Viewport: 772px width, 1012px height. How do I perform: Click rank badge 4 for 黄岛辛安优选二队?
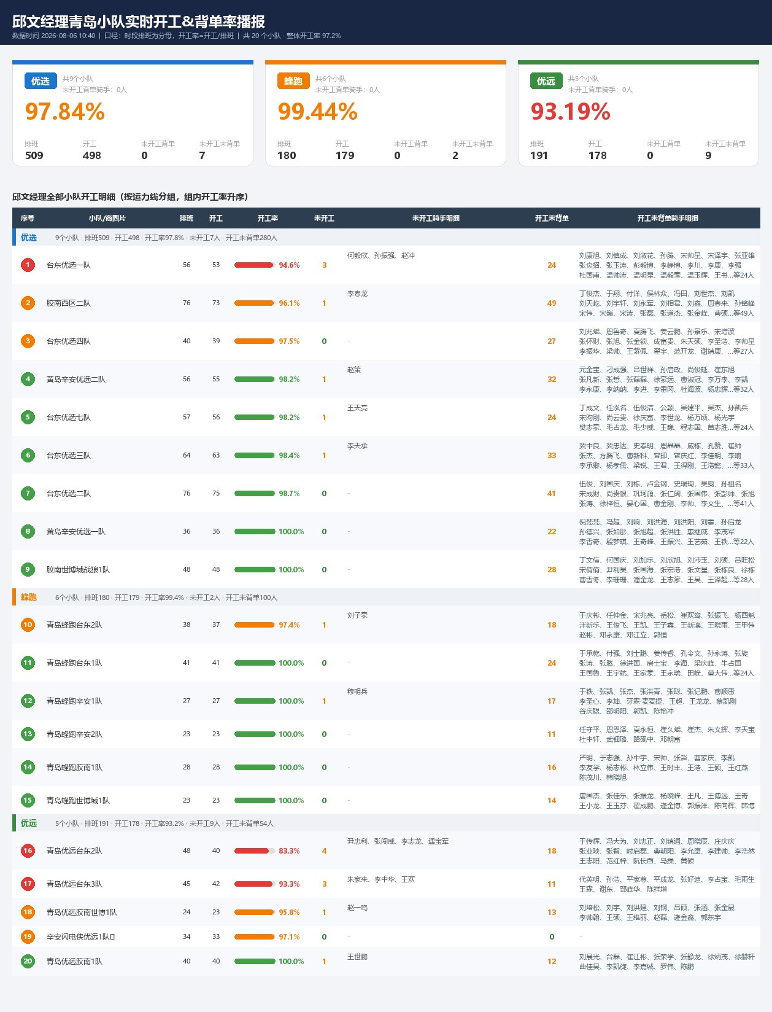tap(28, 379)
